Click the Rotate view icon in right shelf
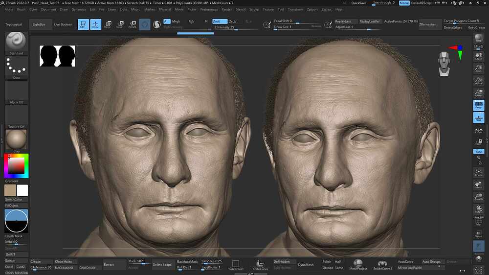The height and width of the screenshot is (275, 489). coord(478,209)
